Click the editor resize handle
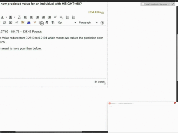The width and height of the screenshot is (178, 133). pyautogui.click(x=105, y=83)
